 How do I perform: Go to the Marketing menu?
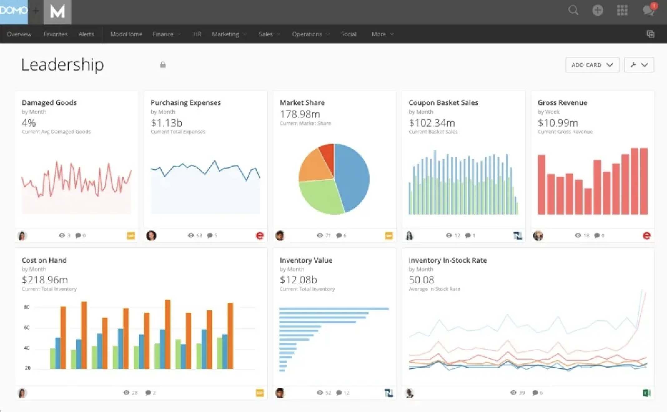coord(225,34)
